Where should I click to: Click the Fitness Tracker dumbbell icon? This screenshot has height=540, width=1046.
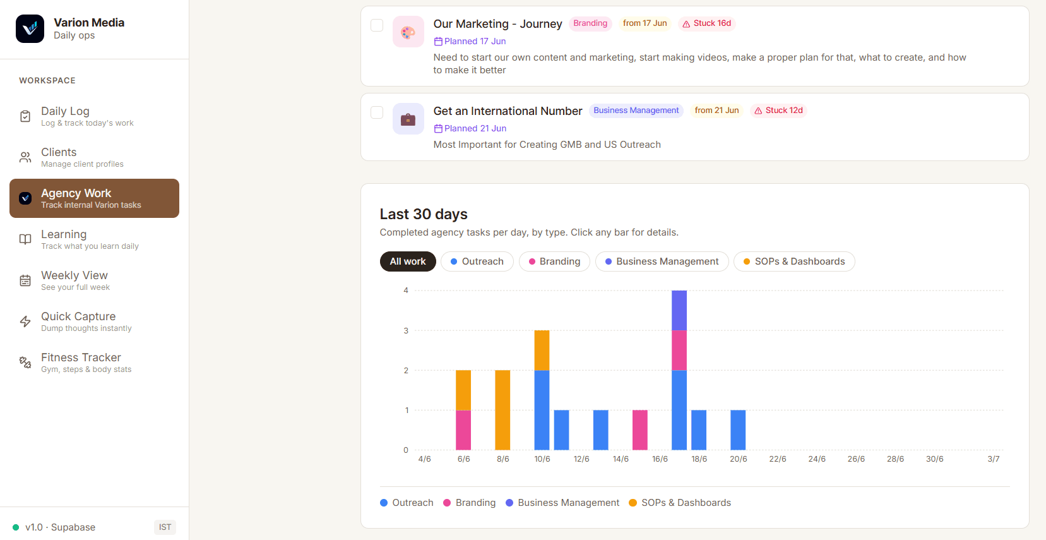click(x=25, y=363)
